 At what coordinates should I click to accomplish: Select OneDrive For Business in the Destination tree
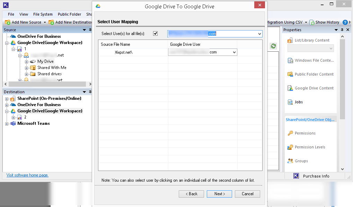point(39,105)
